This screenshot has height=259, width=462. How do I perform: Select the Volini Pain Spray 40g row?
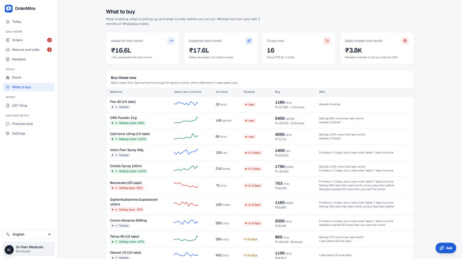(260, 153)
